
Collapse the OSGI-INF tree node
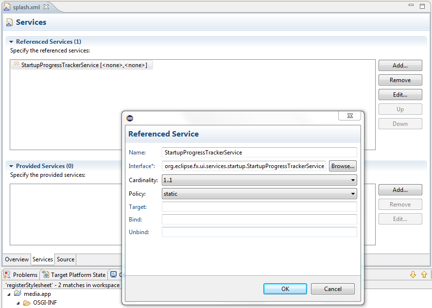tap(18, 303)
